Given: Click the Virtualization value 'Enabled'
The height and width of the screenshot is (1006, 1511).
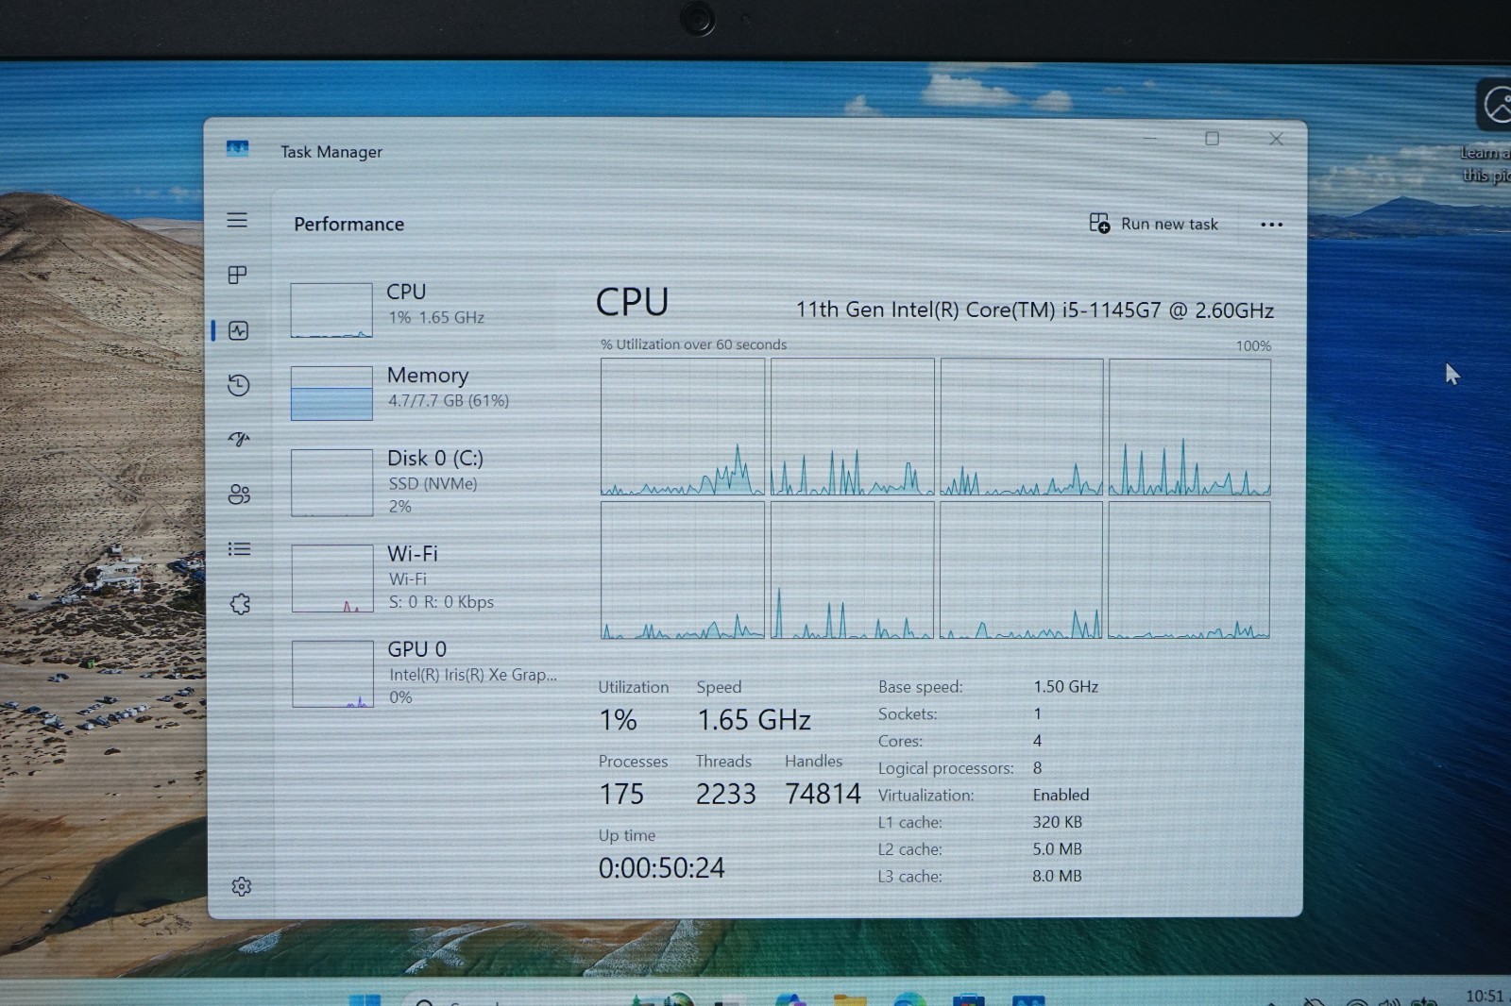Looking at the screenshot, I should tap(1061, 795).
